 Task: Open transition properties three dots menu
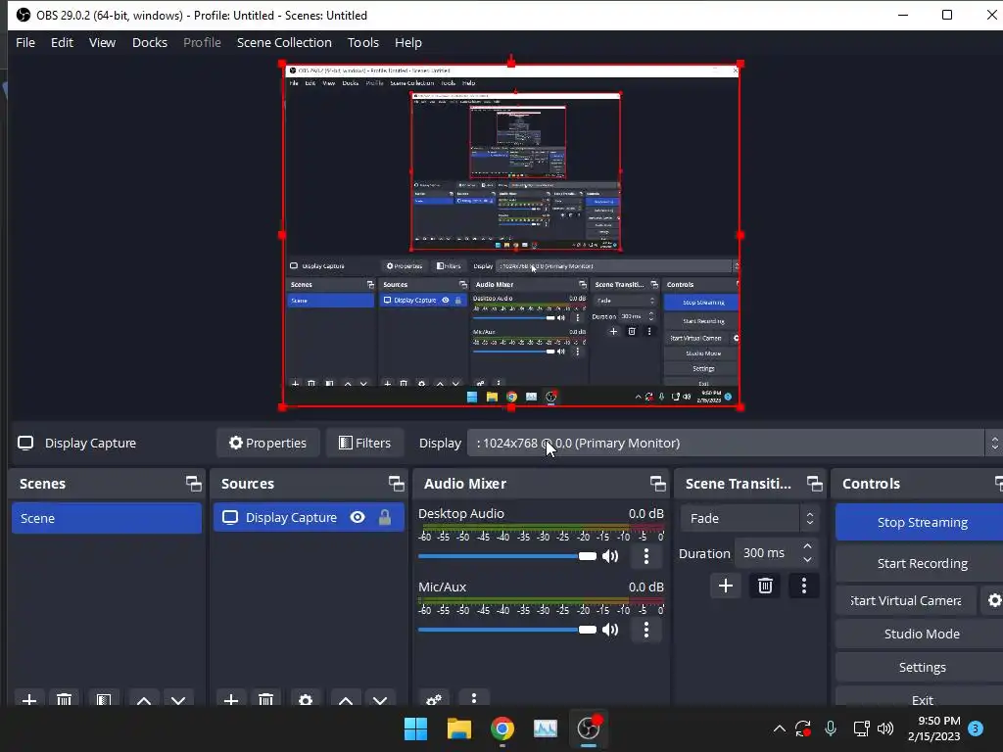804,586
